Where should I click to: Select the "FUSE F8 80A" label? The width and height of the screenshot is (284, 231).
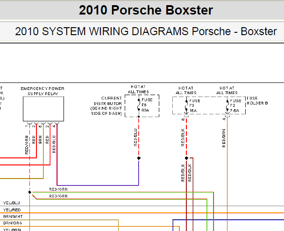[147, 105]
